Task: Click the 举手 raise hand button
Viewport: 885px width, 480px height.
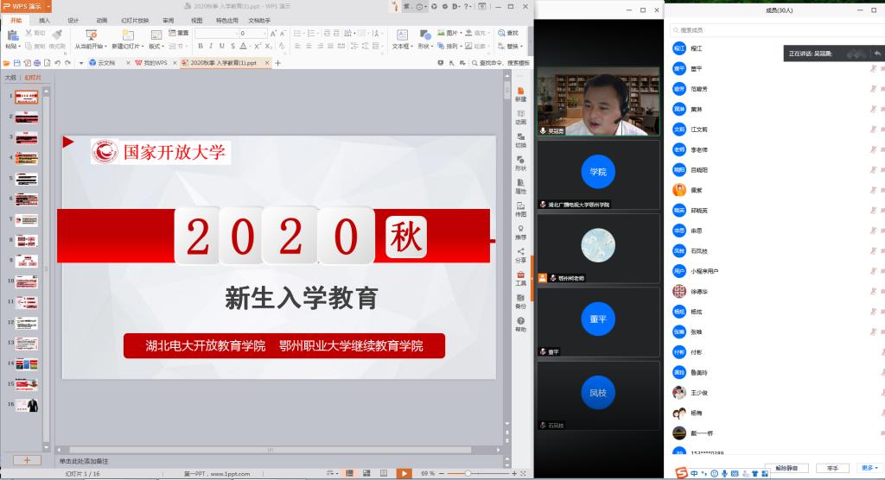Action: click(832, 468)
